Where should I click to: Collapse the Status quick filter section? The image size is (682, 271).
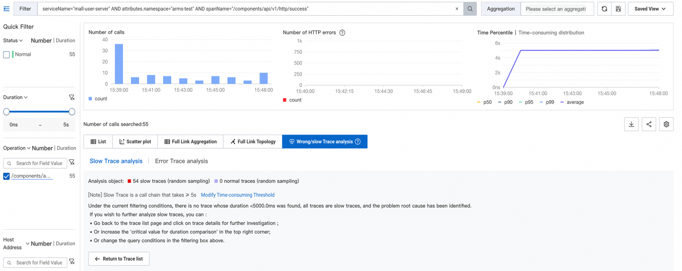click(13, 40)
